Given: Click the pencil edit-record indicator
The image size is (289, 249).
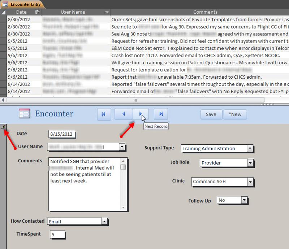Looking at the screenshot, I should click(x=4, y=127).
